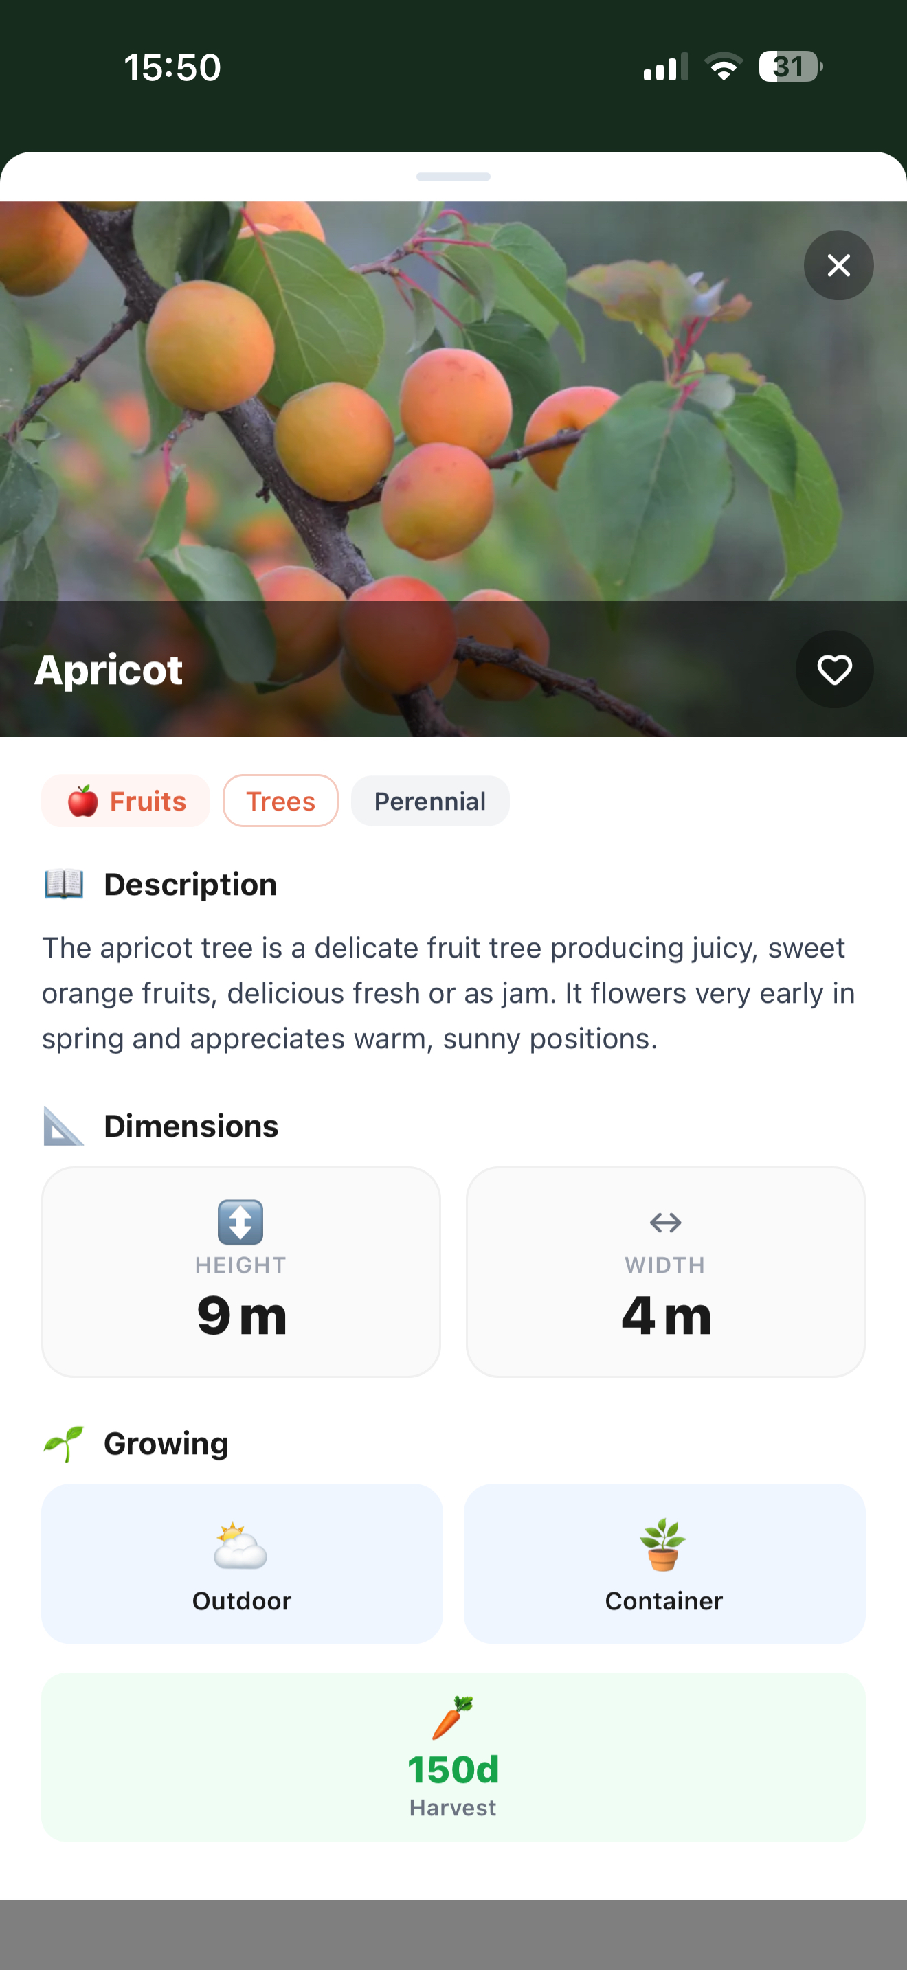Tap the carrot Harvest icon
The height and width of the screenshot is (1970, 907).
pyautogui.click(x=453, y=1718)
